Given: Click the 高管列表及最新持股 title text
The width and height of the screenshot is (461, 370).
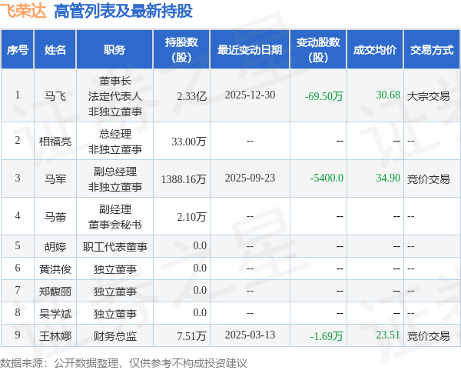Looking at the screenshot, I should [123, 12].
